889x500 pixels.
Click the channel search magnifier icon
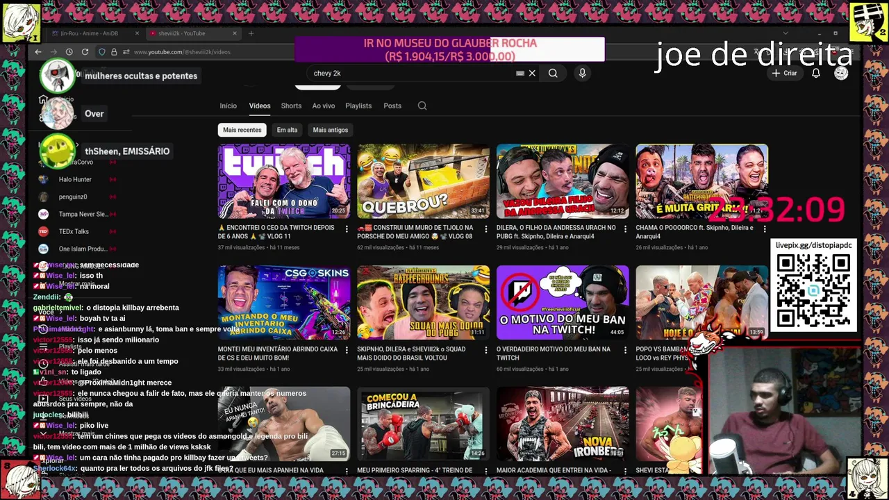(x=422, y=106)
